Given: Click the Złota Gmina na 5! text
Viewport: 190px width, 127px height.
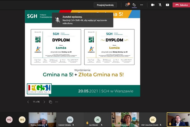Looking at the screenshot, I should coord(101,75).
